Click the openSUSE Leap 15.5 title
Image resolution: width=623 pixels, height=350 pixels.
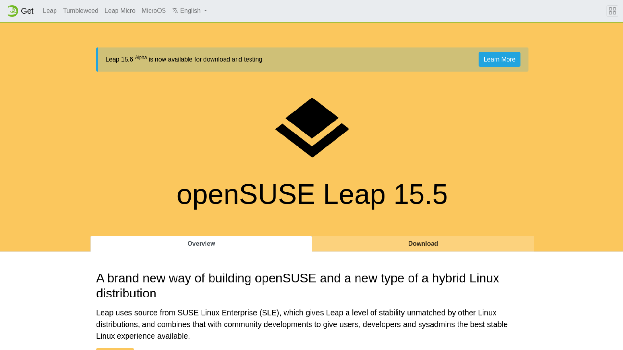pyautogui.click(x=312, y=194)
